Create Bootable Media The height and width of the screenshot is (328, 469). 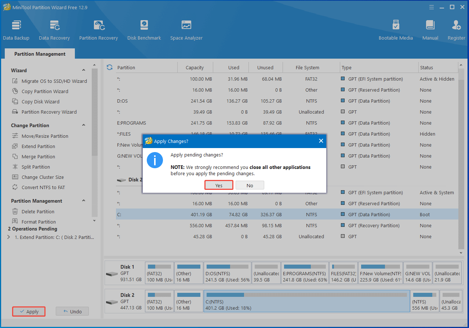396,30
